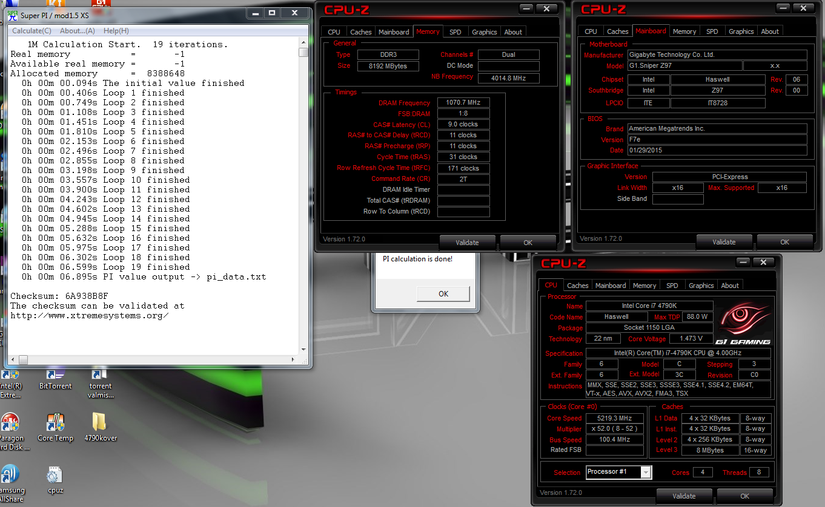Click the LPCIO value IT8728
The height and width of the screenshot is (507, 825).
pos(718,103)
